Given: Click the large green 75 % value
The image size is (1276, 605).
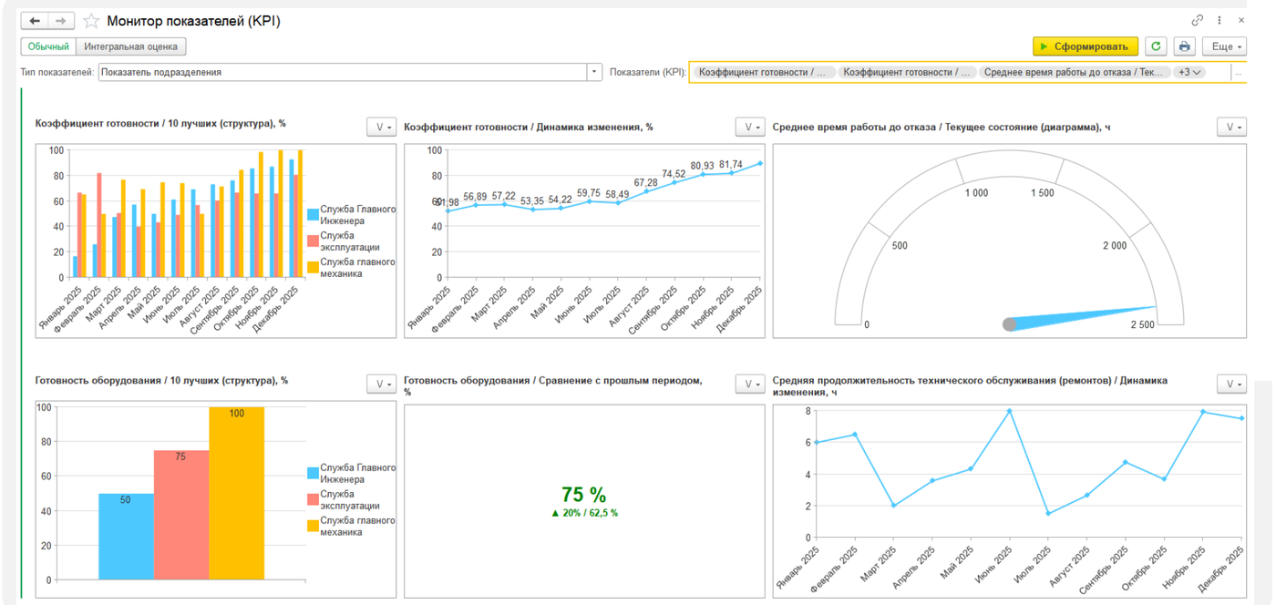Looking at the screenshot, I should click(584, 495).
